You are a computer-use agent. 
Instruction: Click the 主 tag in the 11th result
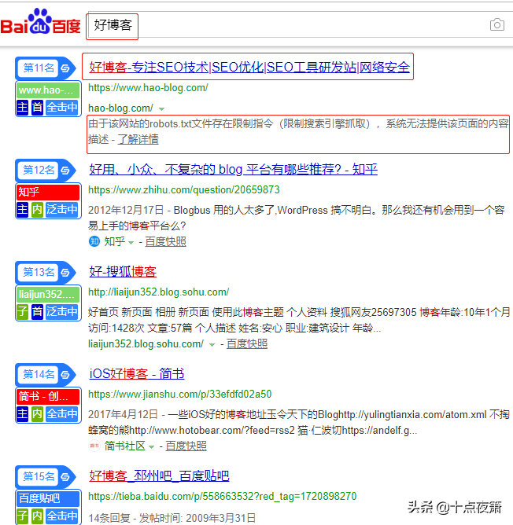click(x=23, y=108)
